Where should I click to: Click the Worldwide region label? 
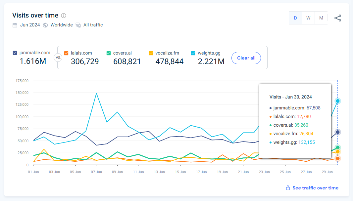pos(62,25)
